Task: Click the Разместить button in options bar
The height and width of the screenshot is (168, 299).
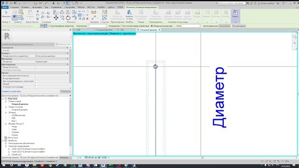Action: pyautogui.click(x=224, y=26)
